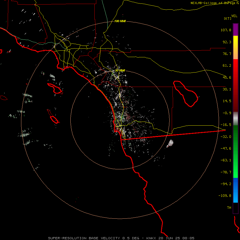Click the 50 NMI range ring label
The width and height of the screenshot is (240, 240).
pyautogui.click(x=120, y=71)
